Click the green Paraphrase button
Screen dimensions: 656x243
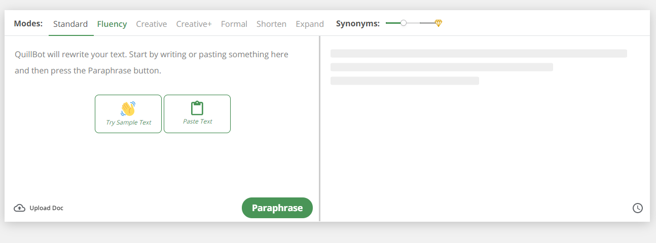coord(277,208)
